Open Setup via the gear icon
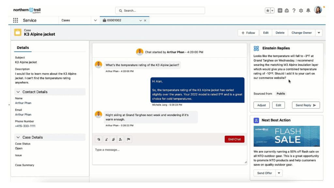 (x=301, y=10)
